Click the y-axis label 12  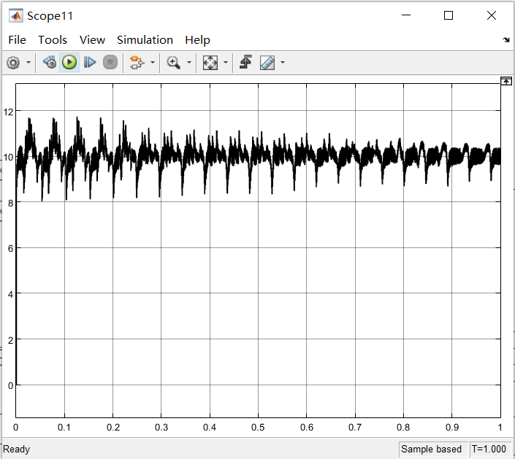click(x=9, y=112)
